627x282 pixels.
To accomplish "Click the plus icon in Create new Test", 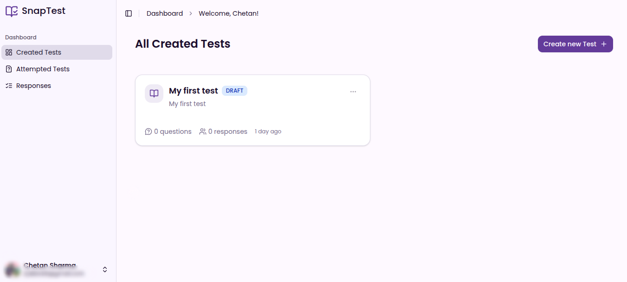I will [604, 44].
